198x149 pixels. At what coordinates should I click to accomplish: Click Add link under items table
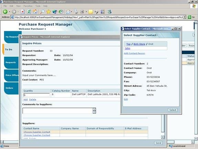pyautogui.click(x=25, y=100)
